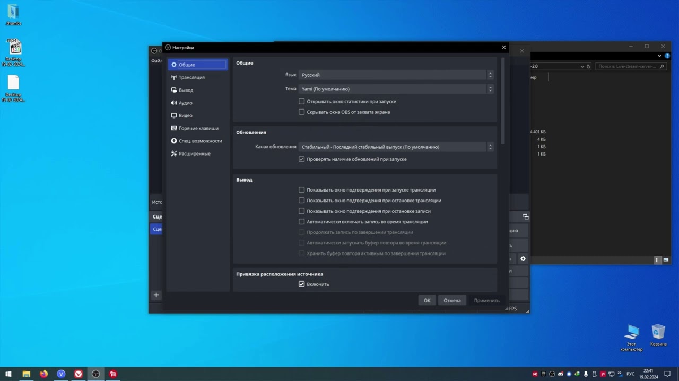Open the Язык language dropdown
This screenshot has width=679, height=381.
(396, 75)
